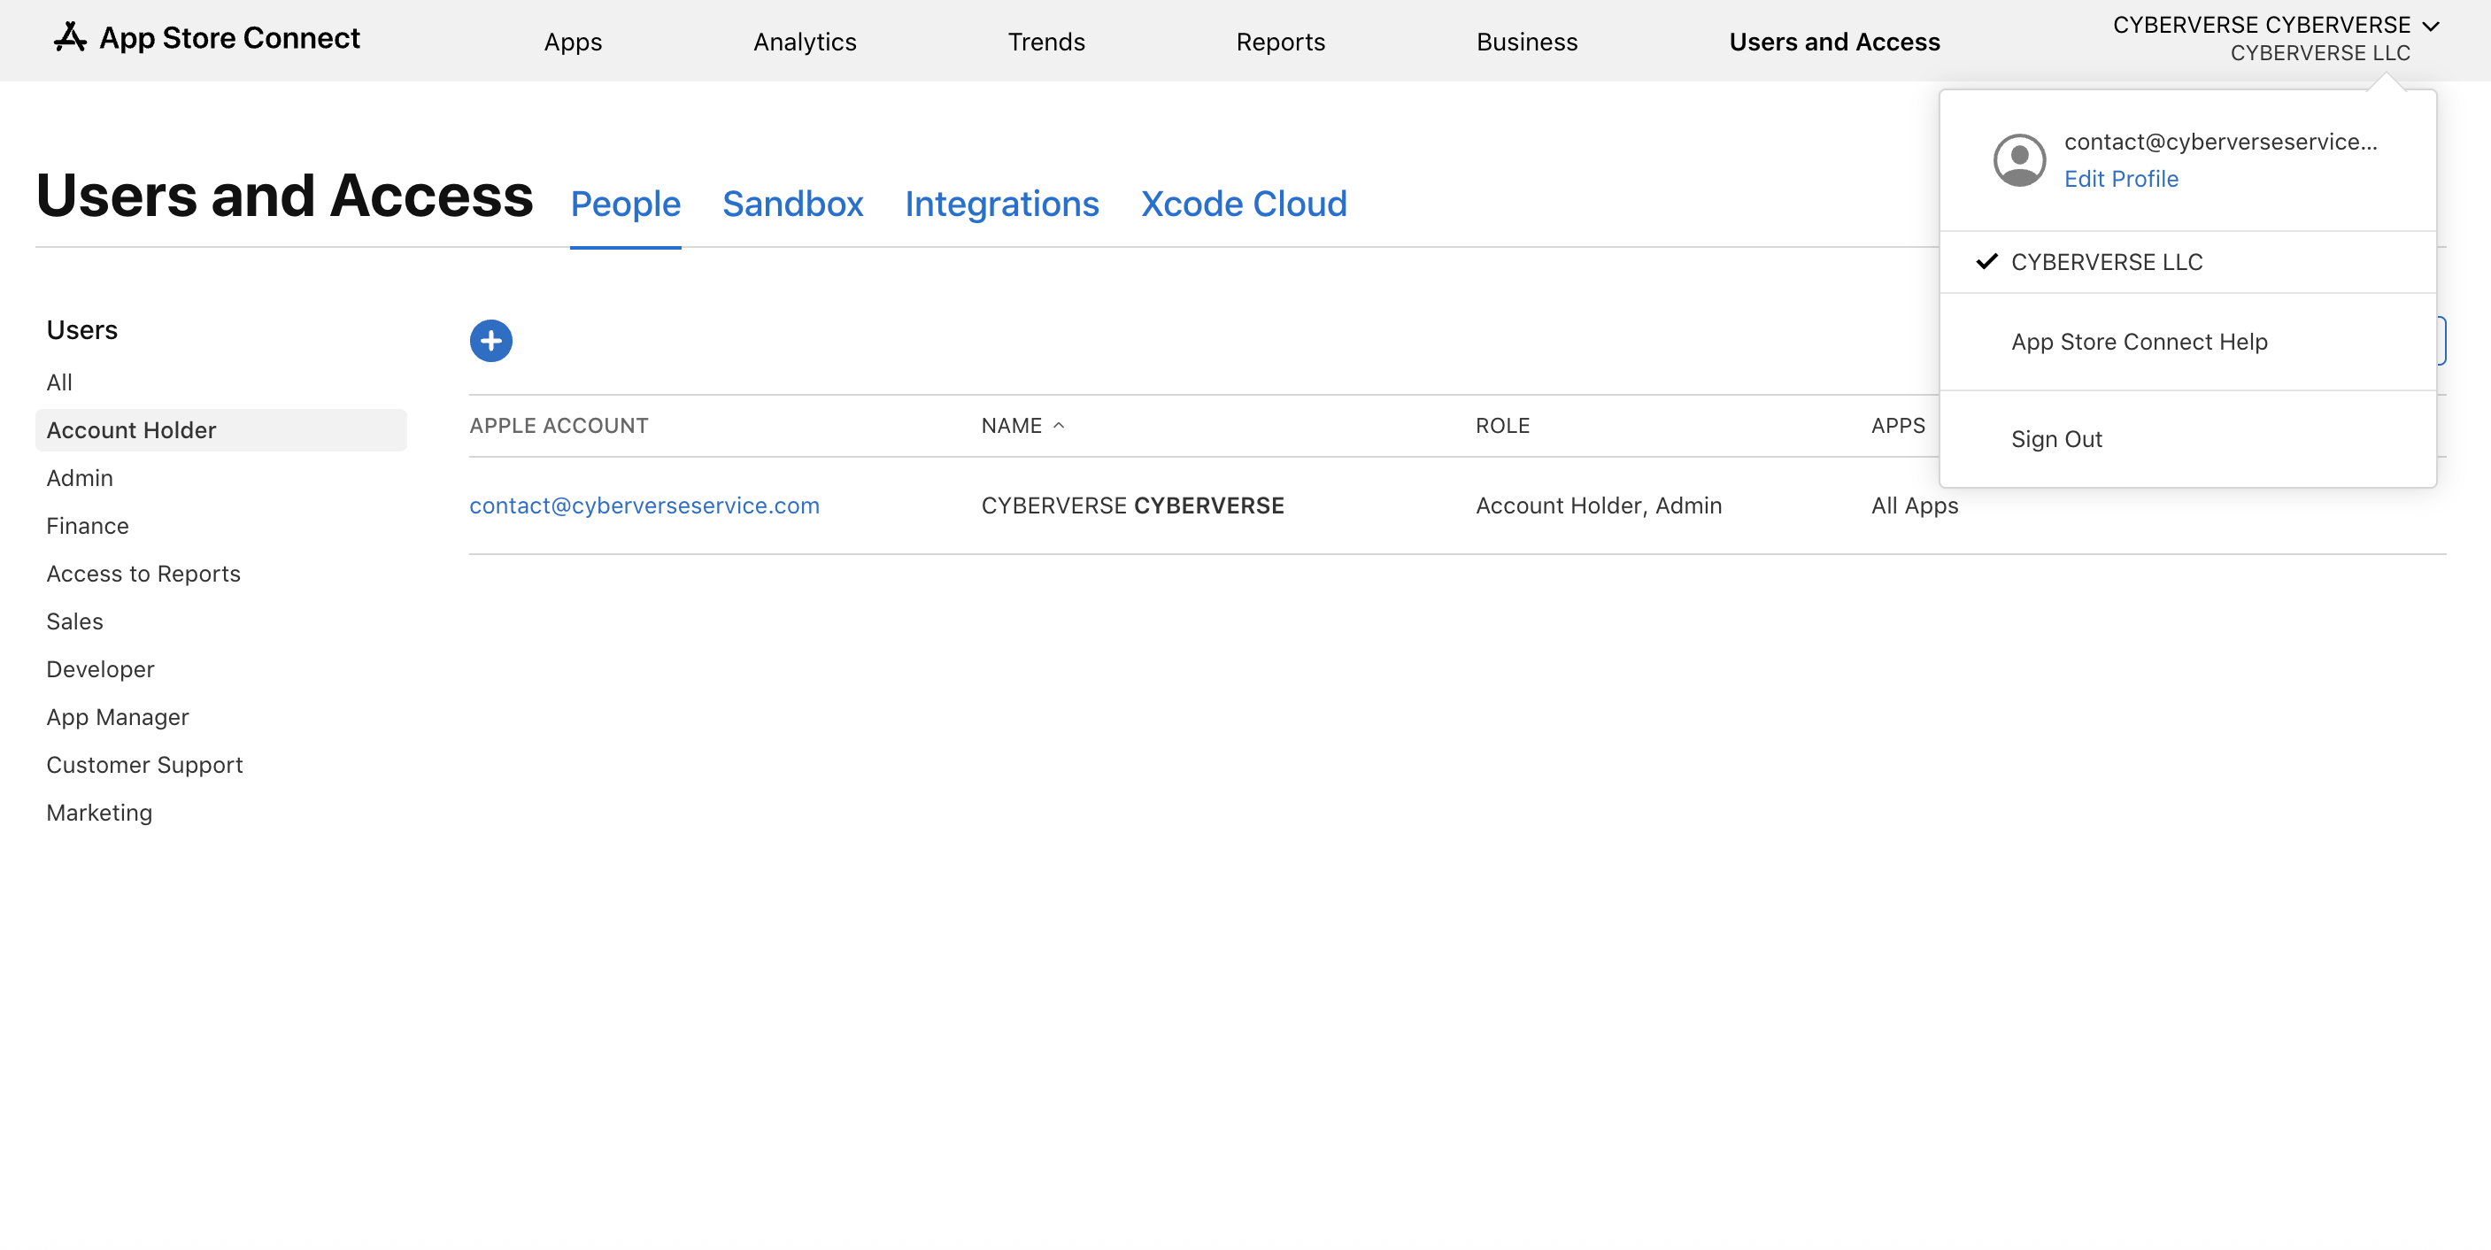Click the Edit Profile link
Viewport: 2491px width, 1250px height.
2121,179
